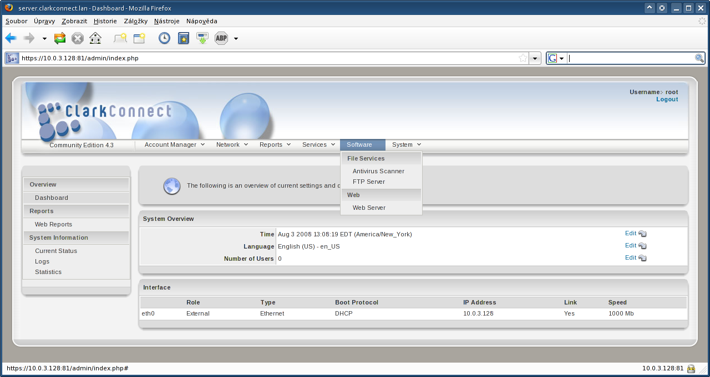Open Logs in the sidebar

42,261
